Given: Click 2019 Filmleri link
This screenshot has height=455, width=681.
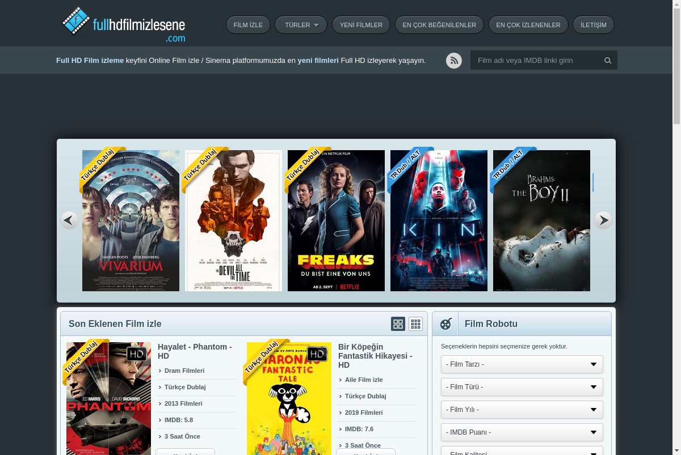Looking at the screenshot, I should 364,413.
